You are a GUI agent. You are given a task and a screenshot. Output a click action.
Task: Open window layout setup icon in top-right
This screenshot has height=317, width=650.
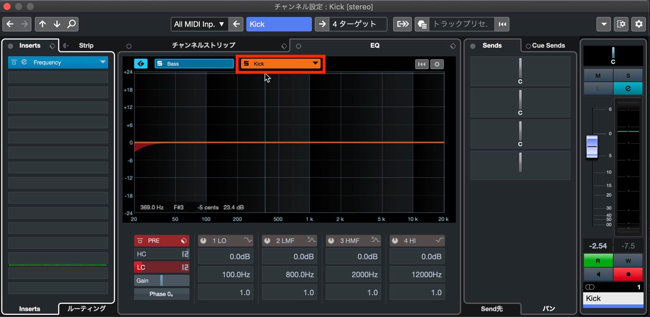pos(621,24)
